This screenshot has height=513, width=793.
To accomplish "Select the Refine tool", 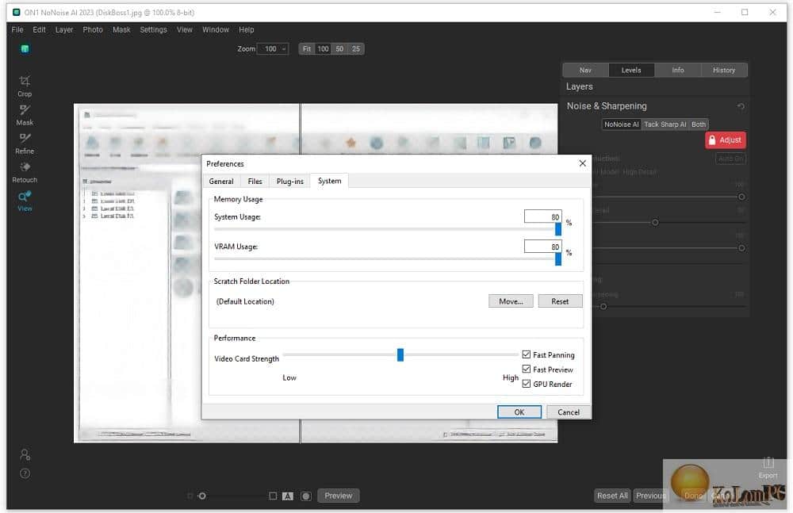I will [25, 144].
